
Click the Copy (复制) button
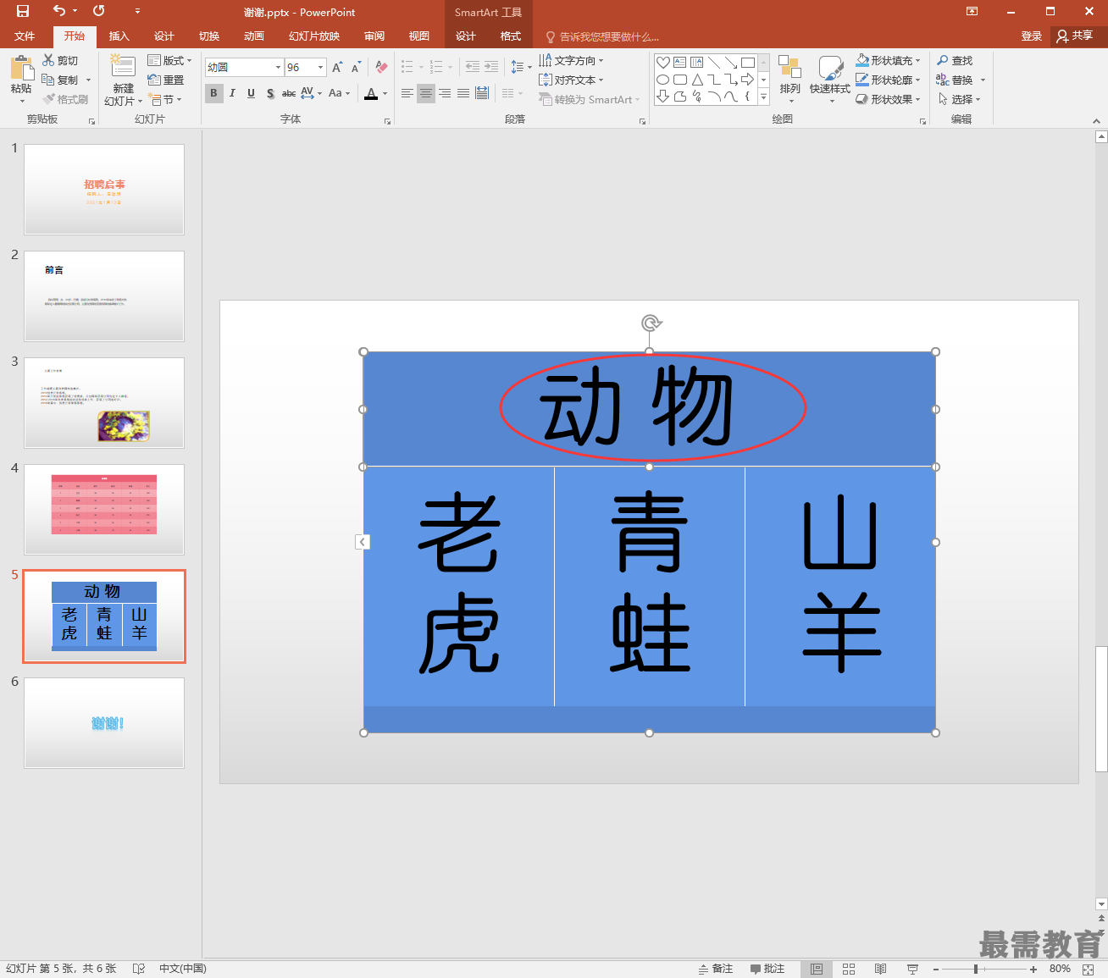pyautogui.click(x=60, y=80)
